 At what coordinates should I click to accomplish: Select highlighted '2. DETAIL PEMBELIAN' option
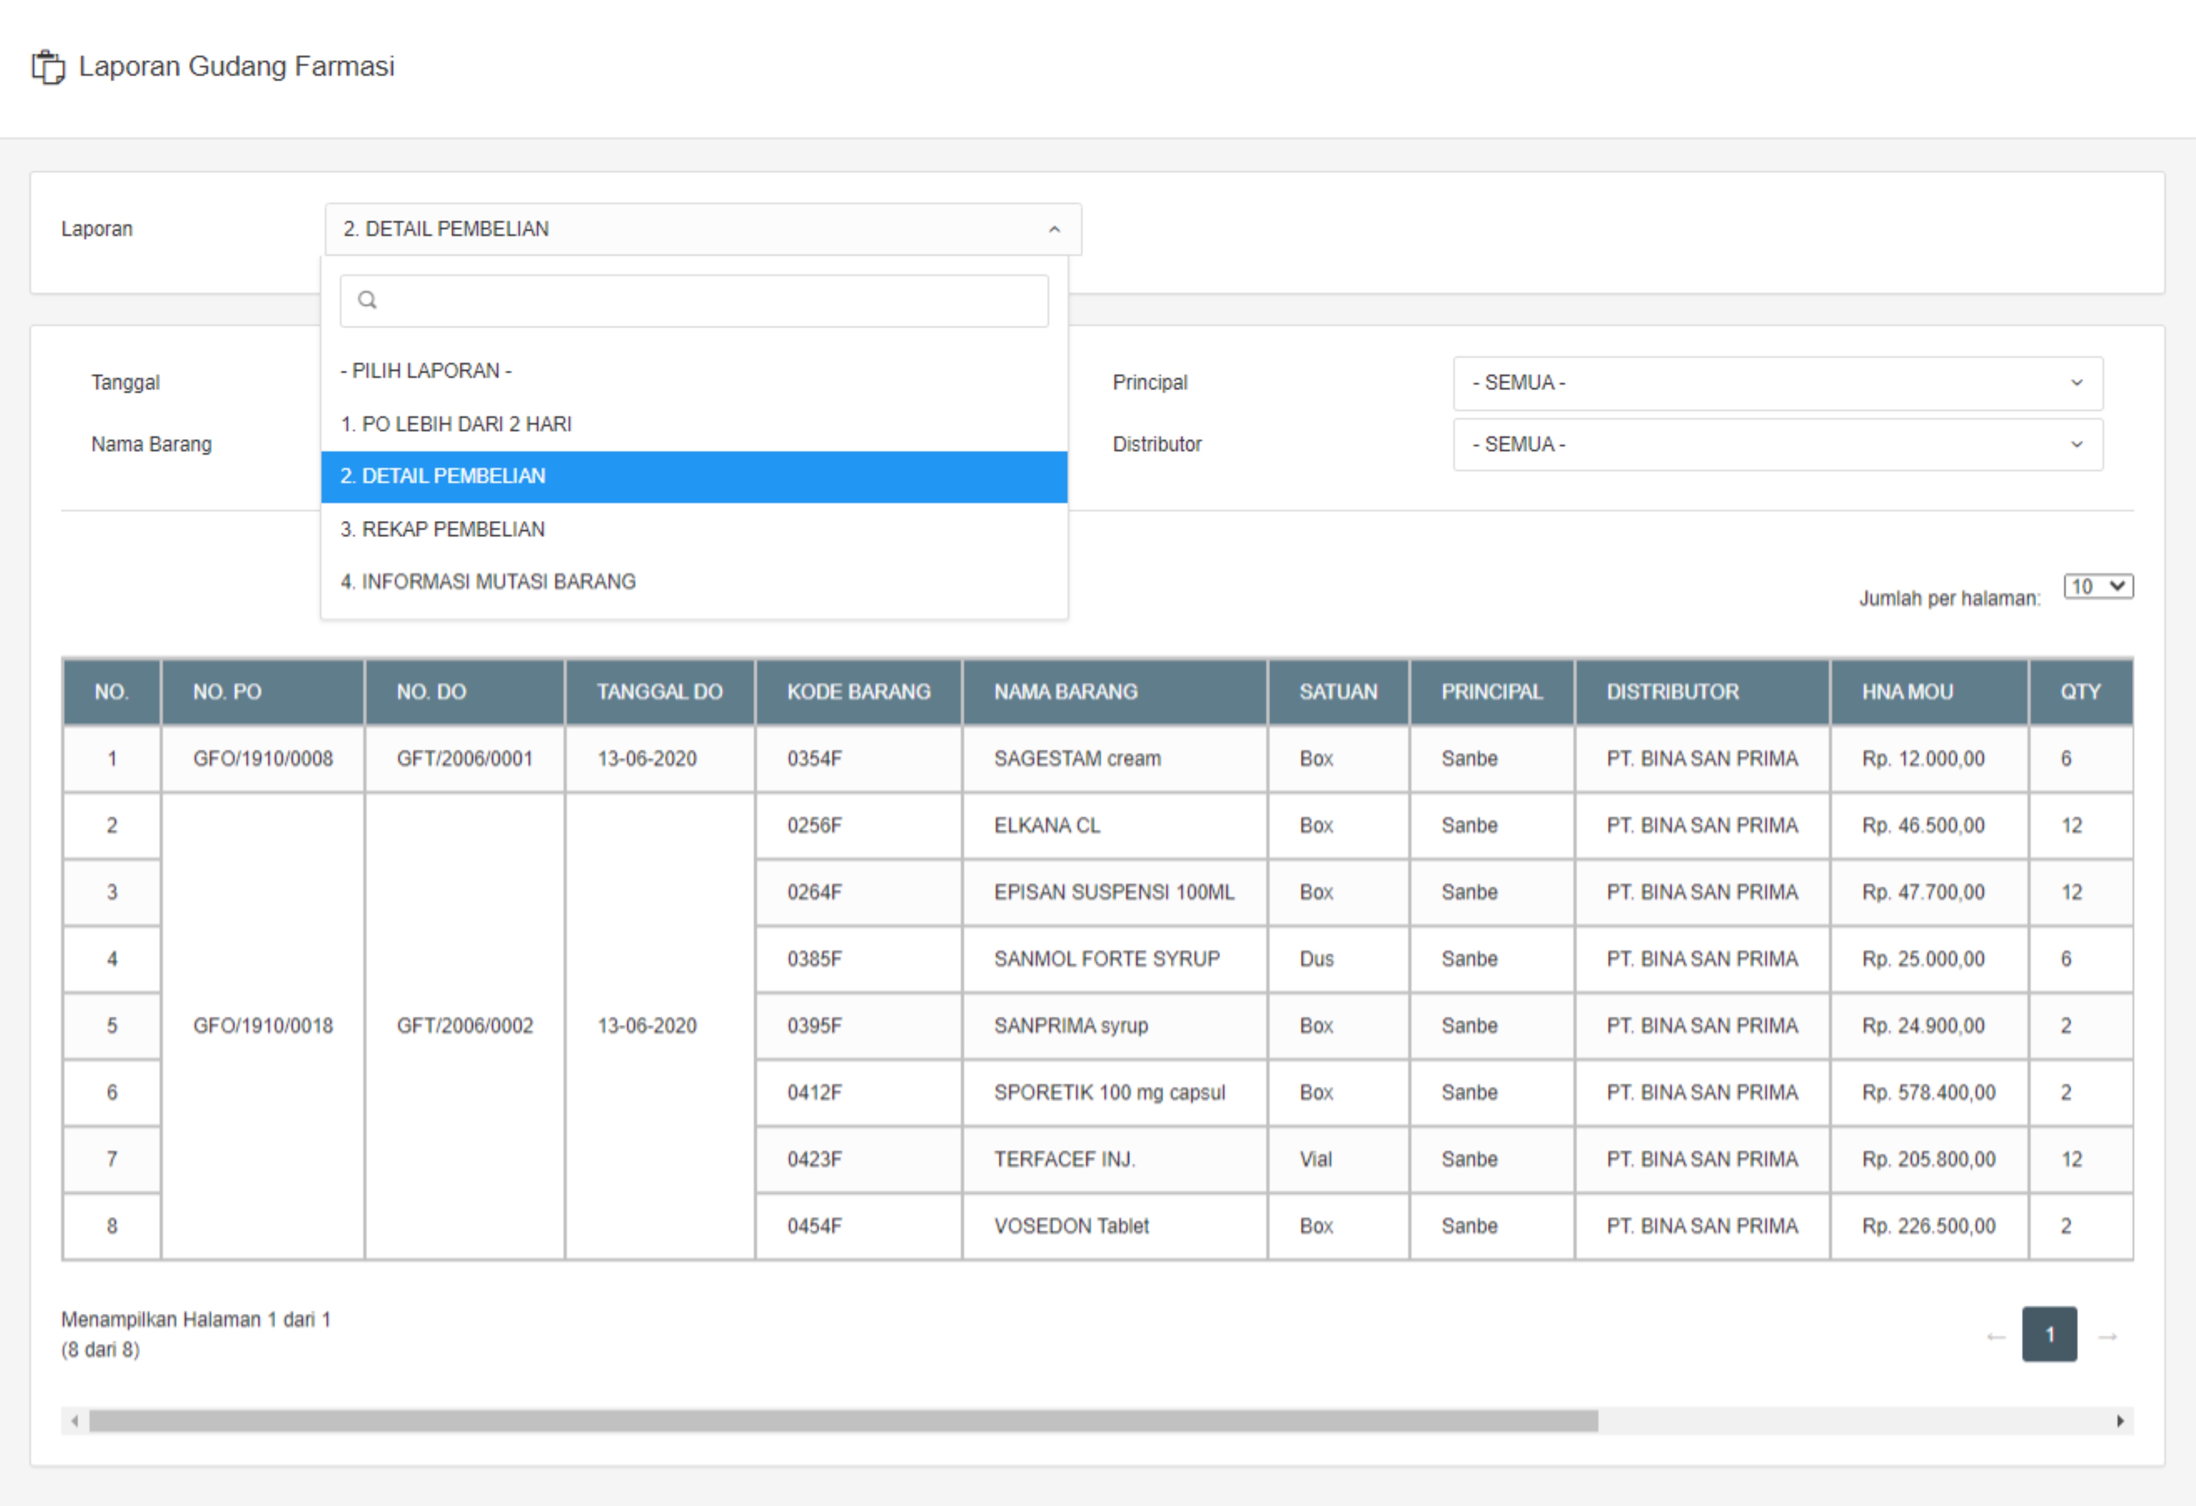[443, 476]
